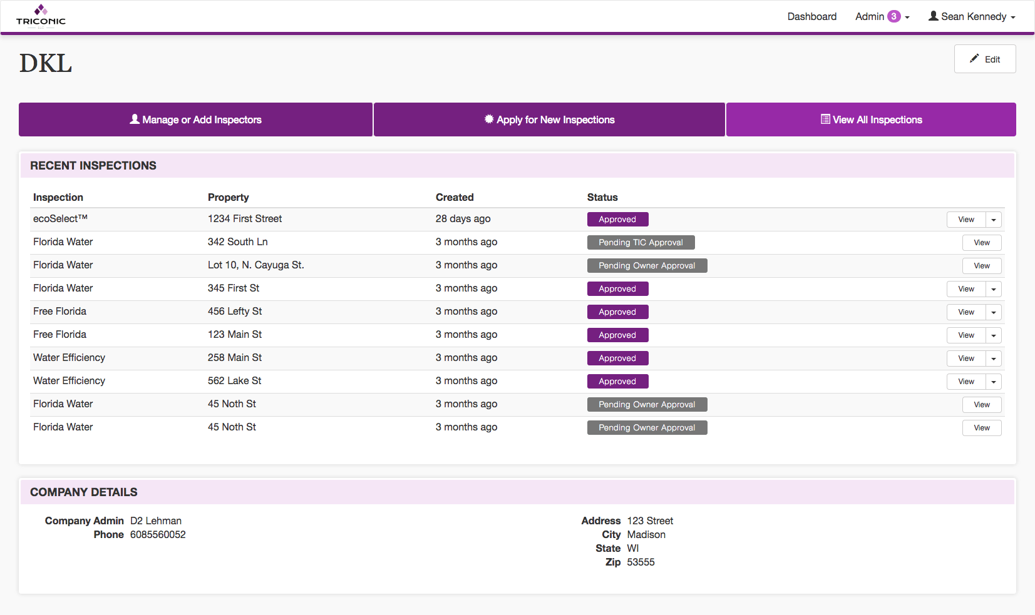Click the '456 Lefty St' property cell
The image size is (1035, 615).
click(235, 311)
